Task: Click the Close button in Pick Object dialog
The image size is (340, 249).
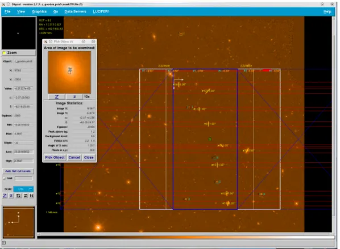Action: coord(89,158)
